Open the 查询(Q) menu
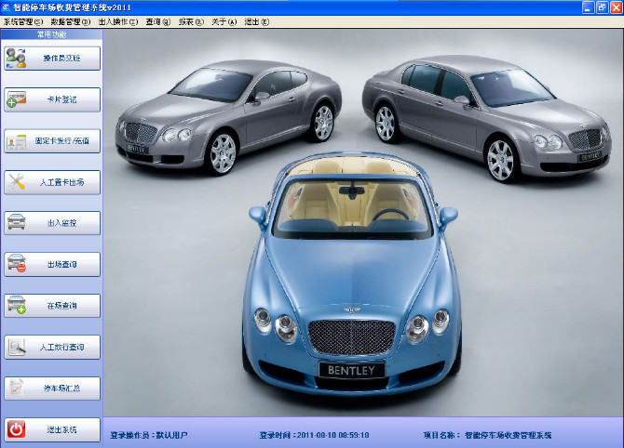624x448 pixels. tap(158, 22)
